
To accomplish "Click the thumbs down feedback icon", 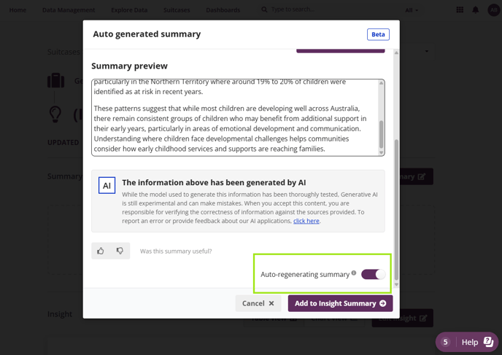I will (120, 251).
